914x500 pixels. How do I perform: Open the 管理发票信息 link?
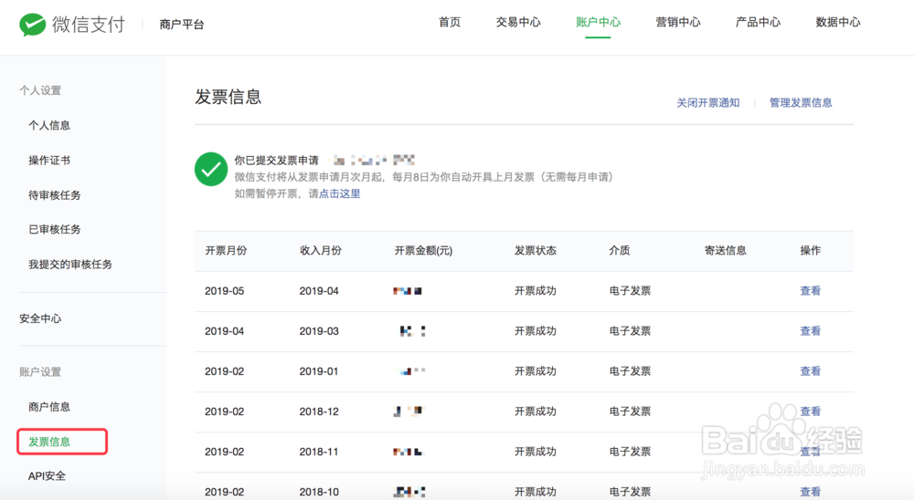click(801, 103)
